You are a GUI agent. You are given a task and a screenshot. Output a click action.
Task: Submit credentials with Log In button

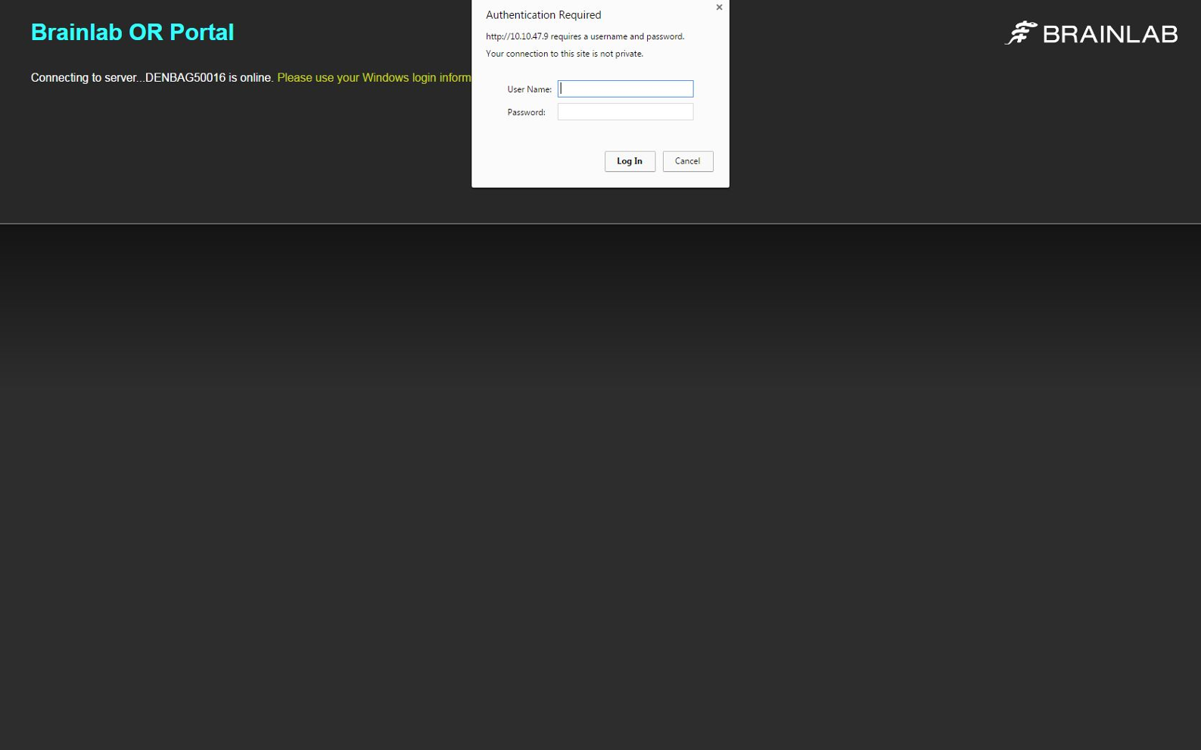point(630,161)
